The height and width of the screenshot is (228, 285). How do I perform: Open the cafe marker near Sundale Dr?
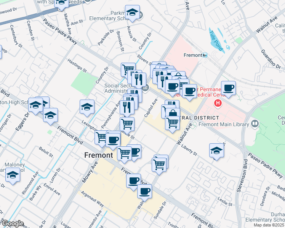144,192
